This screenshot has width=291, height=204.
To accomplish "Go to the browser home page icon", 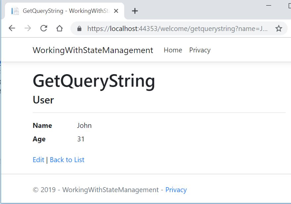I will pyautogui.click(x=60, y=28).
